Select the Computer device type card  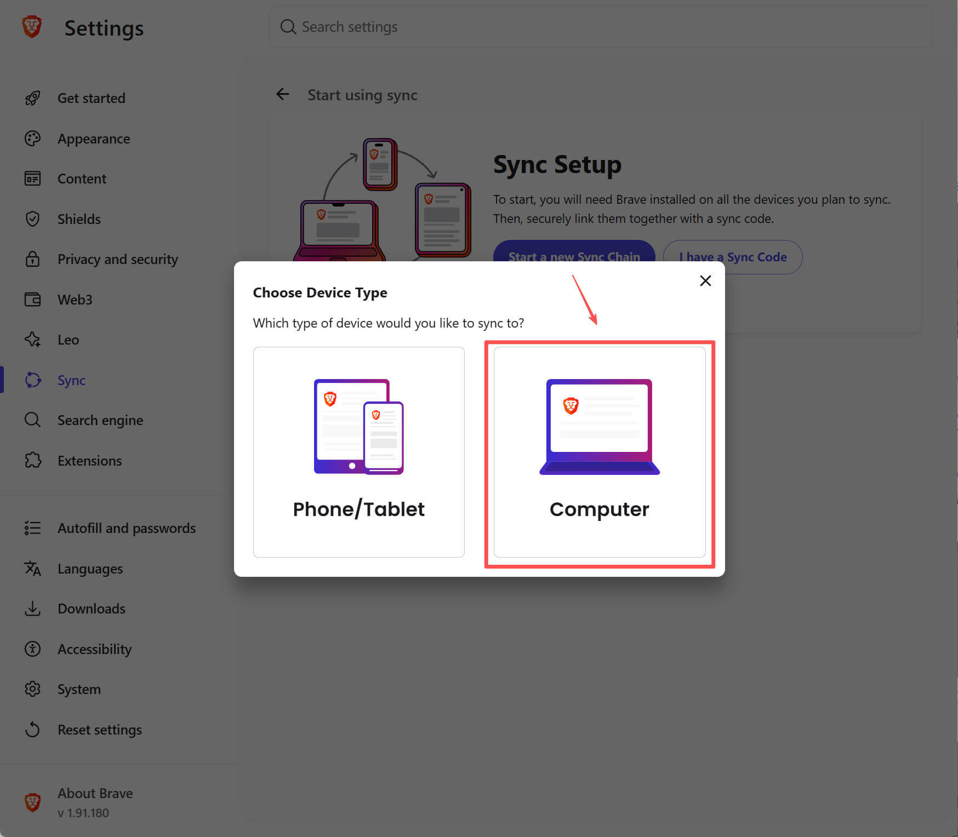pos(600,452)
